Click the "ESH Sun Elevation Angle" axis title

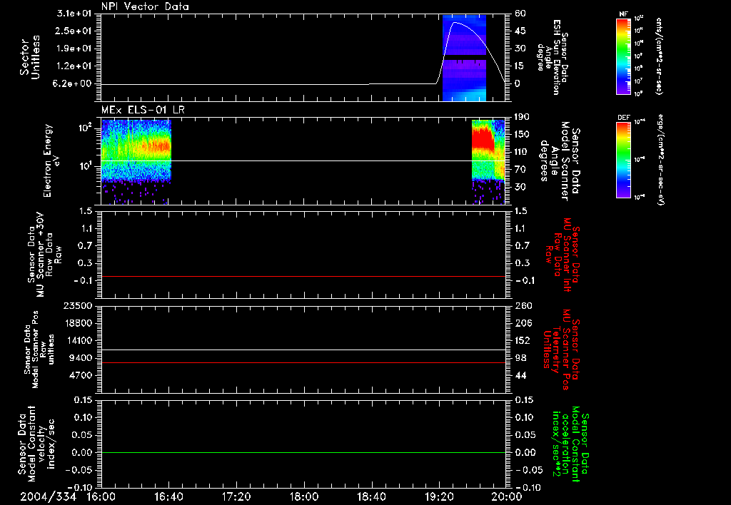(552, 57)
